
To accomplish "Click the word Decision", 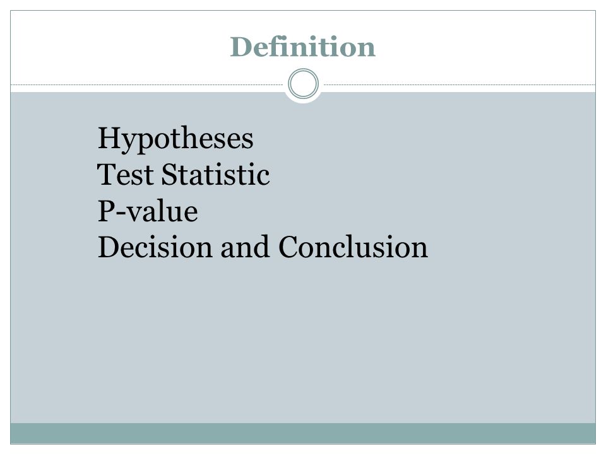I will click(x=155, y=247).
